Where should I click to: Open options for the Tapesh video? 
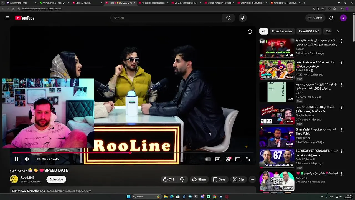pyautogui.click(x=341, y=41)
